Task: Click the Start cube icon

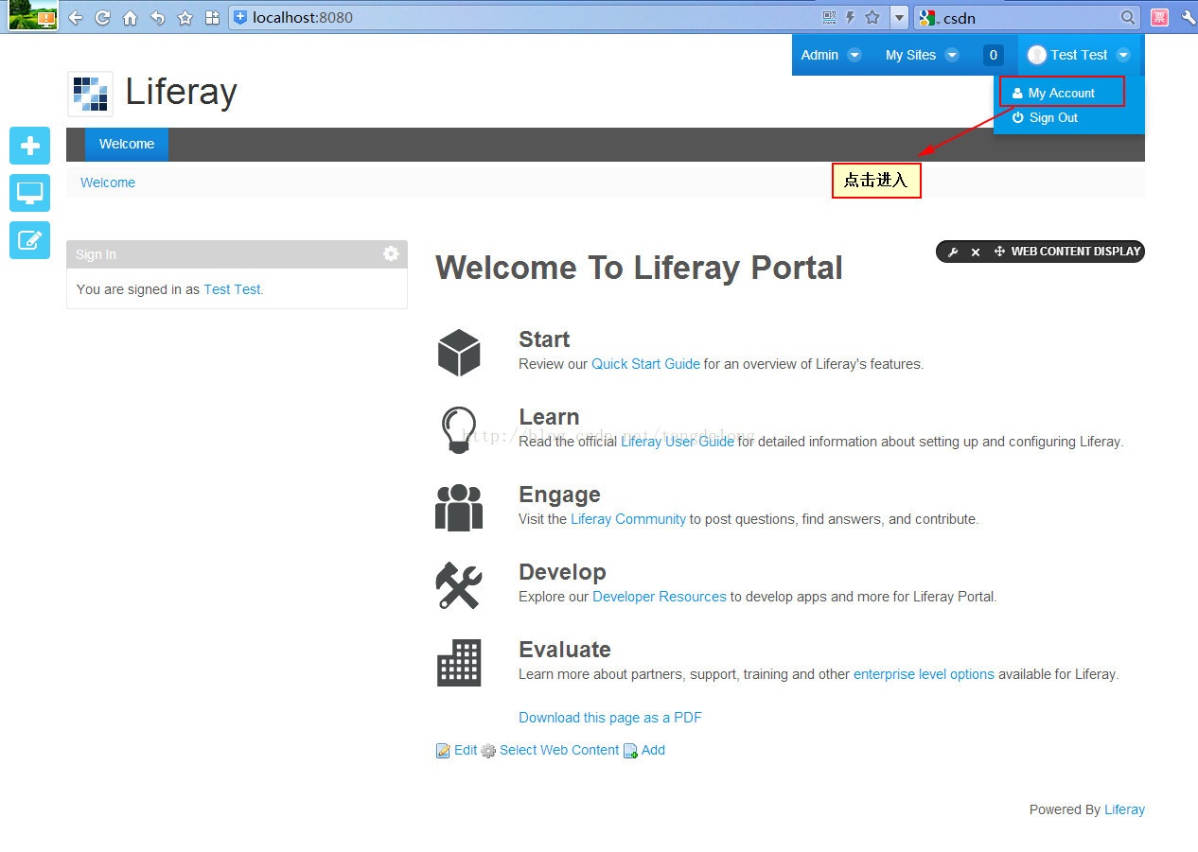Action: pos(459,353)
